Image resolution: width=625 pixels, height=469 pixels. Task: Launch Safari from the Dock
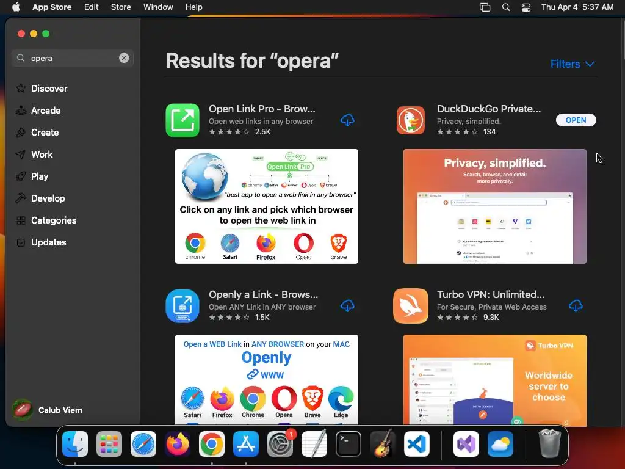[143, 444]
